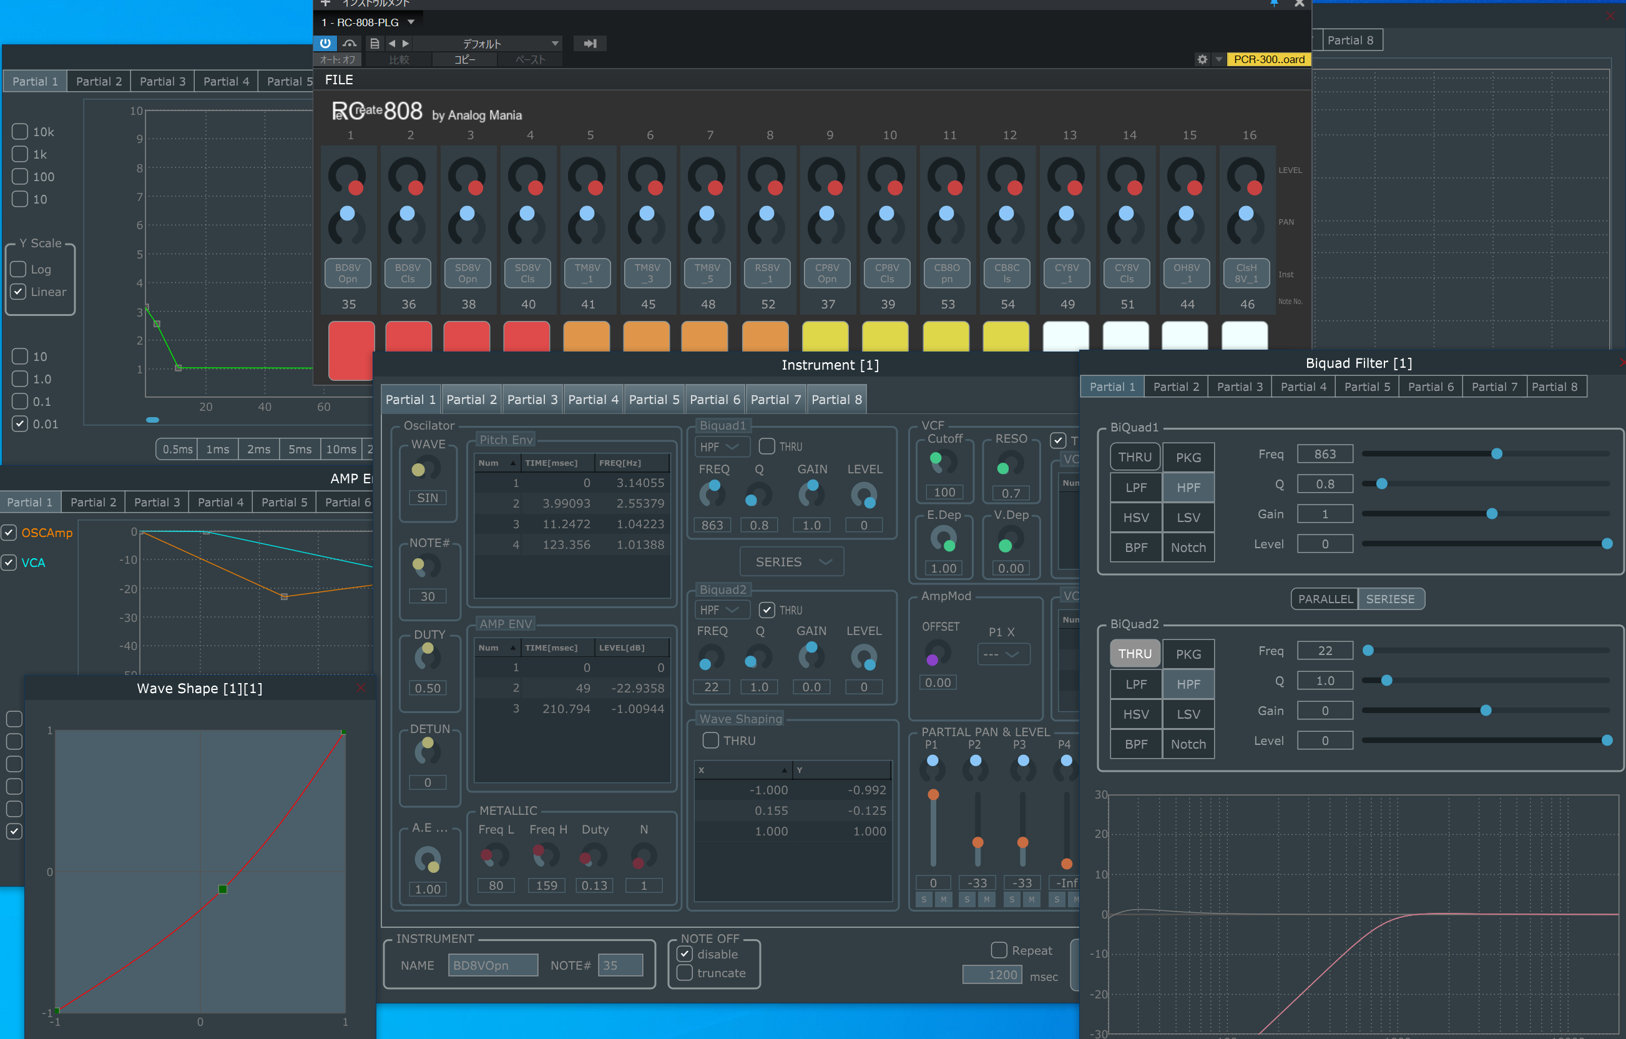Screen dimensions: 1626x1039
Task: Open the デフォルト preset dropdown
Action: (x=486, y=43)
